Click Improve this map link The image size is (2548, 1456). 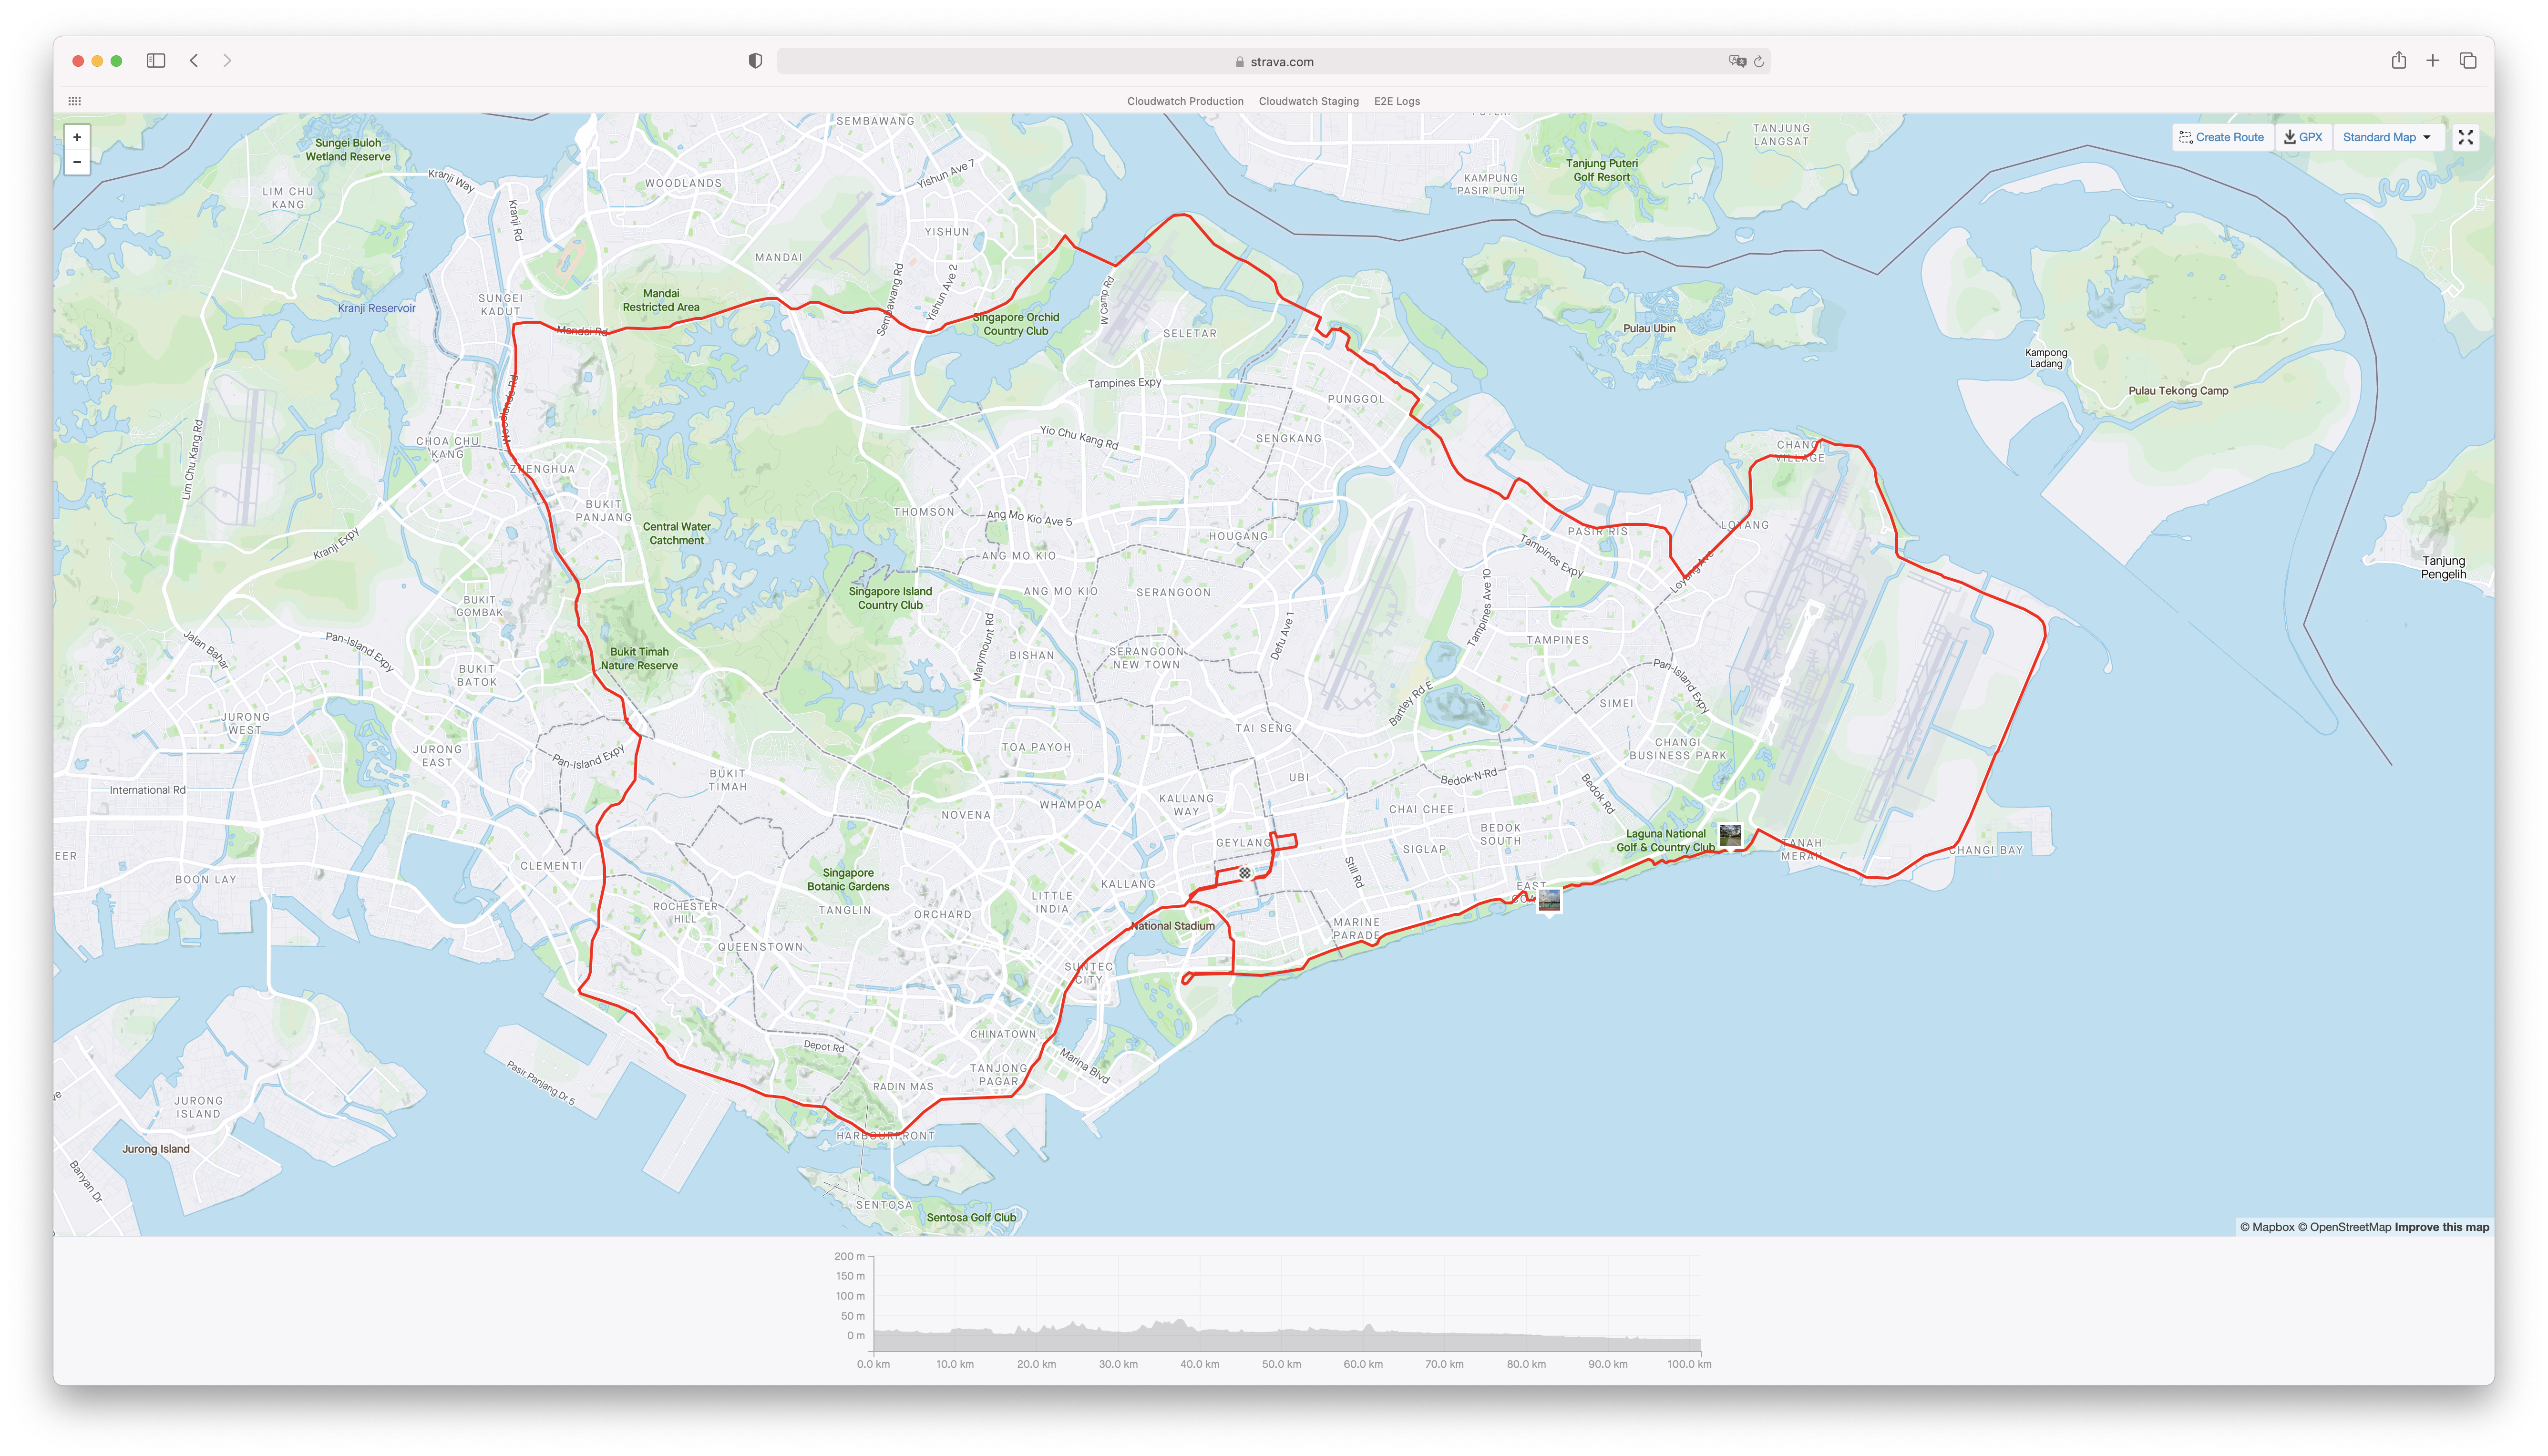2441,1227
